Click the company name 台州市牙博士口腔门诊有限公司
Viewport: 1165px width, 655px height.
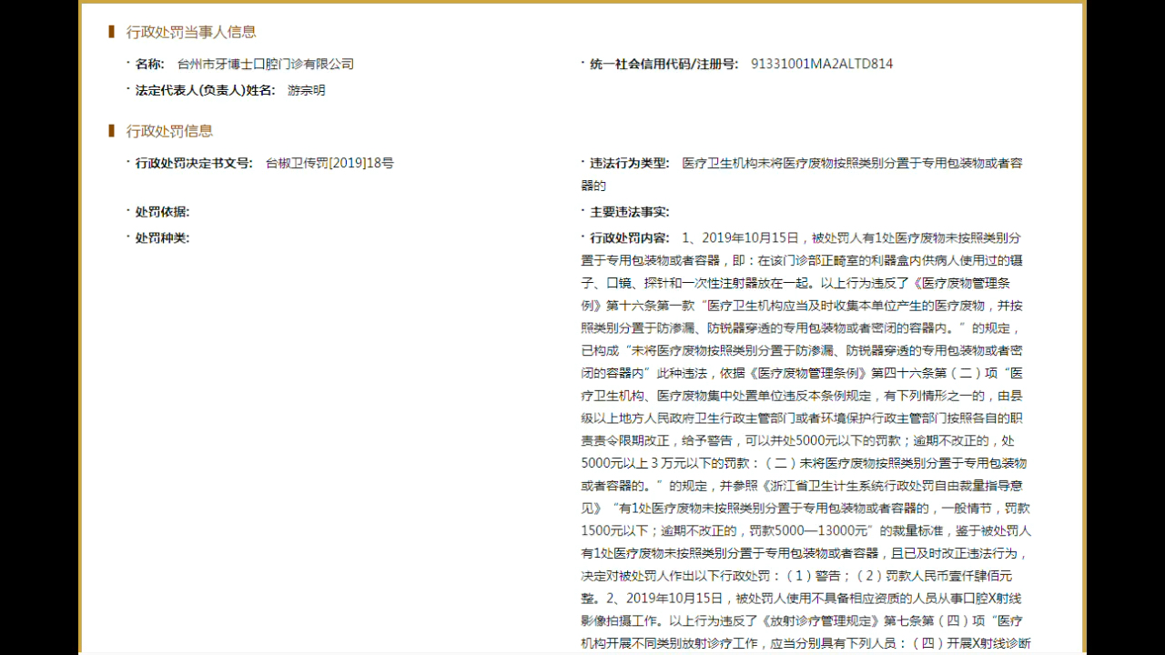(266, 64)
